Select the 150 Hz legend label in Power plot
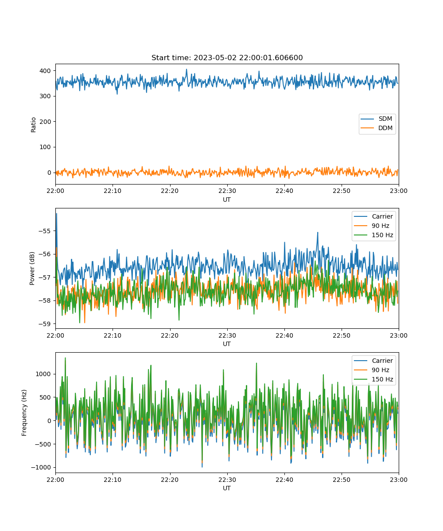Image resolution: width=443 pixels, height=531 pixels. point(382,235)
